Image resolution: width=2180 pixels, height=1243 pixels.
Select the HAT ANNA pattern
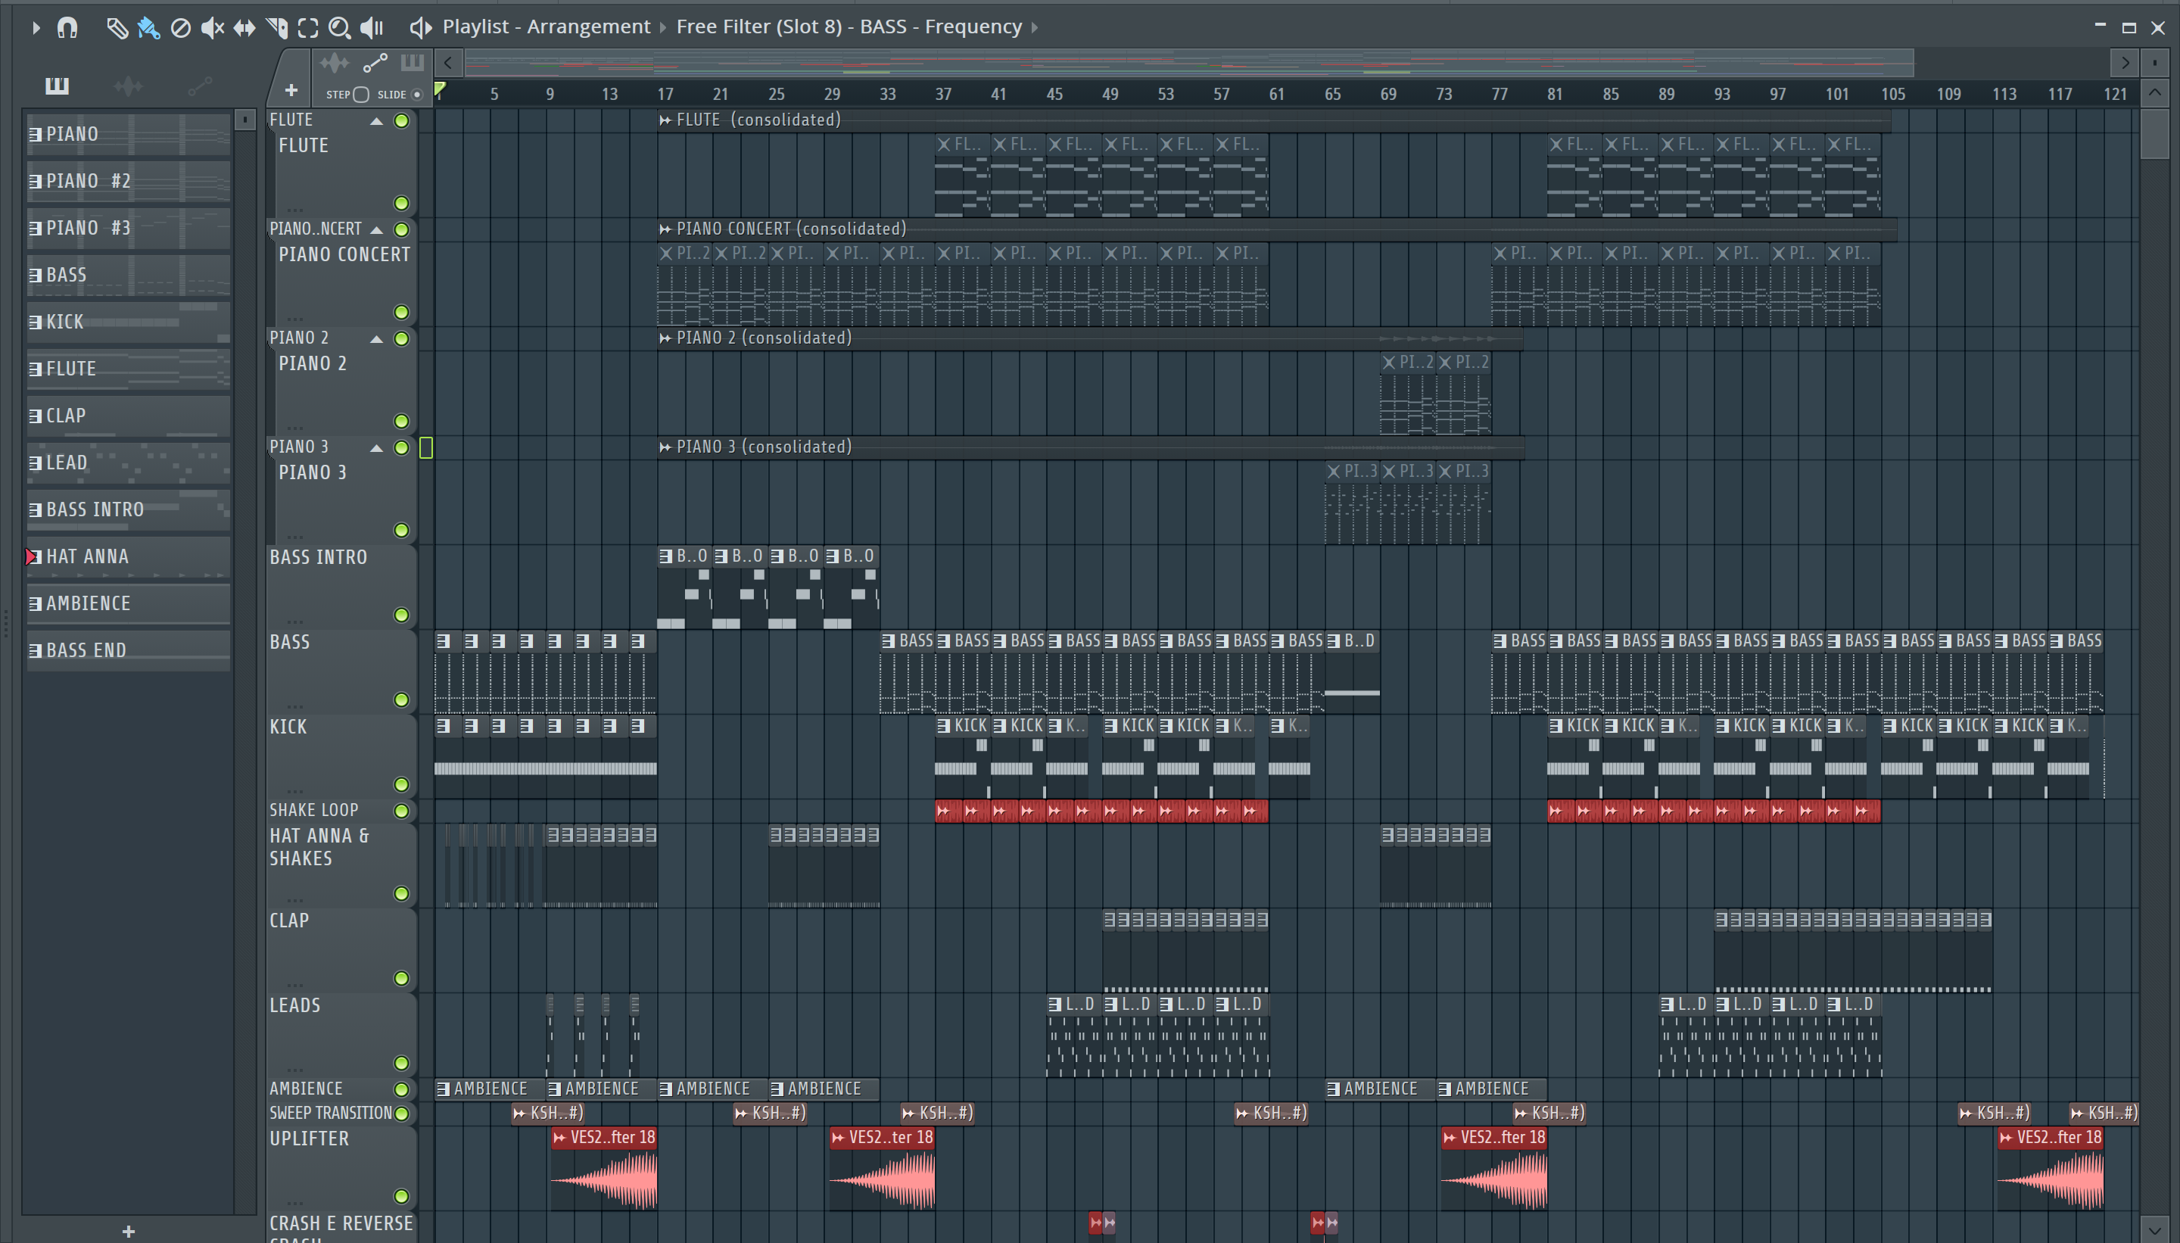(128, 556)
